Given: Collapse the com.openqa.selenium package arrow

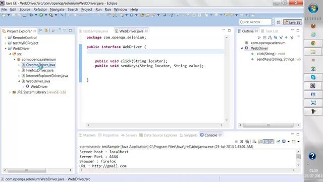Looking at the screenshot, I should point(15,60).
